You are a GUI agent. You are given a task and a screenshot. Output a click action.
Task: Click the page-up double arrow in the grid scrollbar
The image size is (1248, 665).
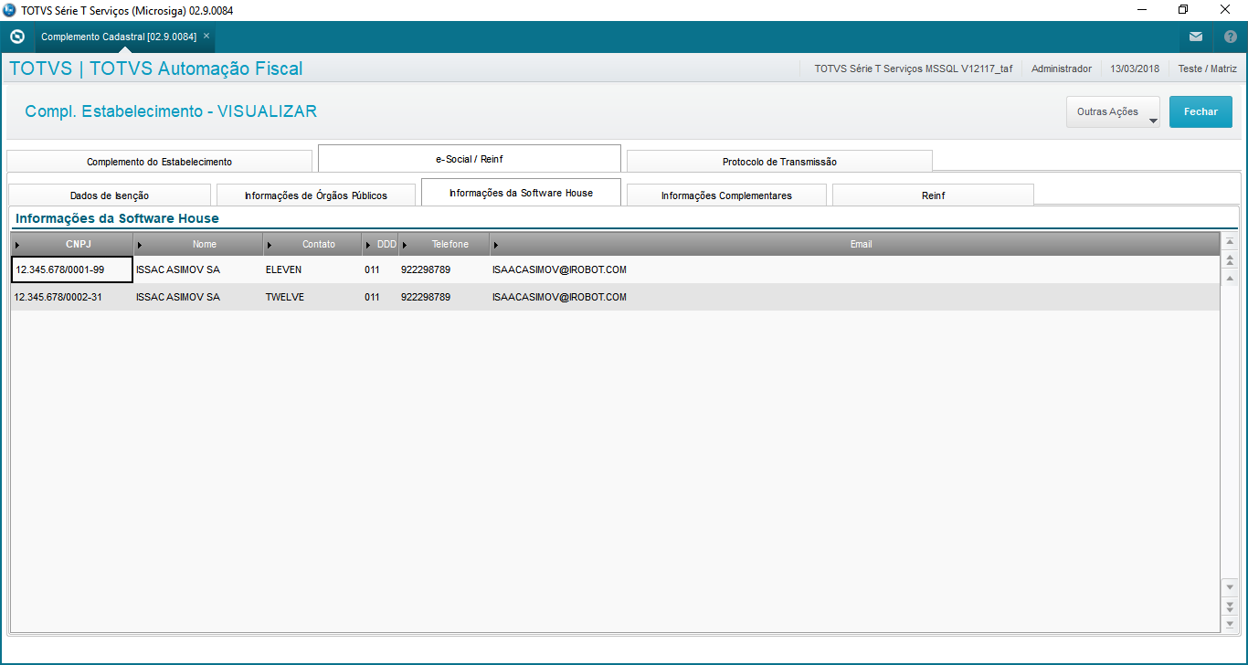pos(1230,260)
